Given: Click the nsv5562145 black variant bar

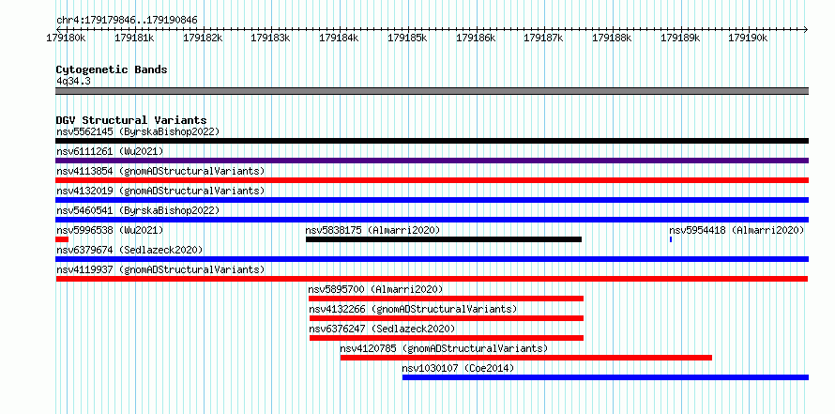Looking at the screenshot, I should pyautogui.click(x=432, y=141).
